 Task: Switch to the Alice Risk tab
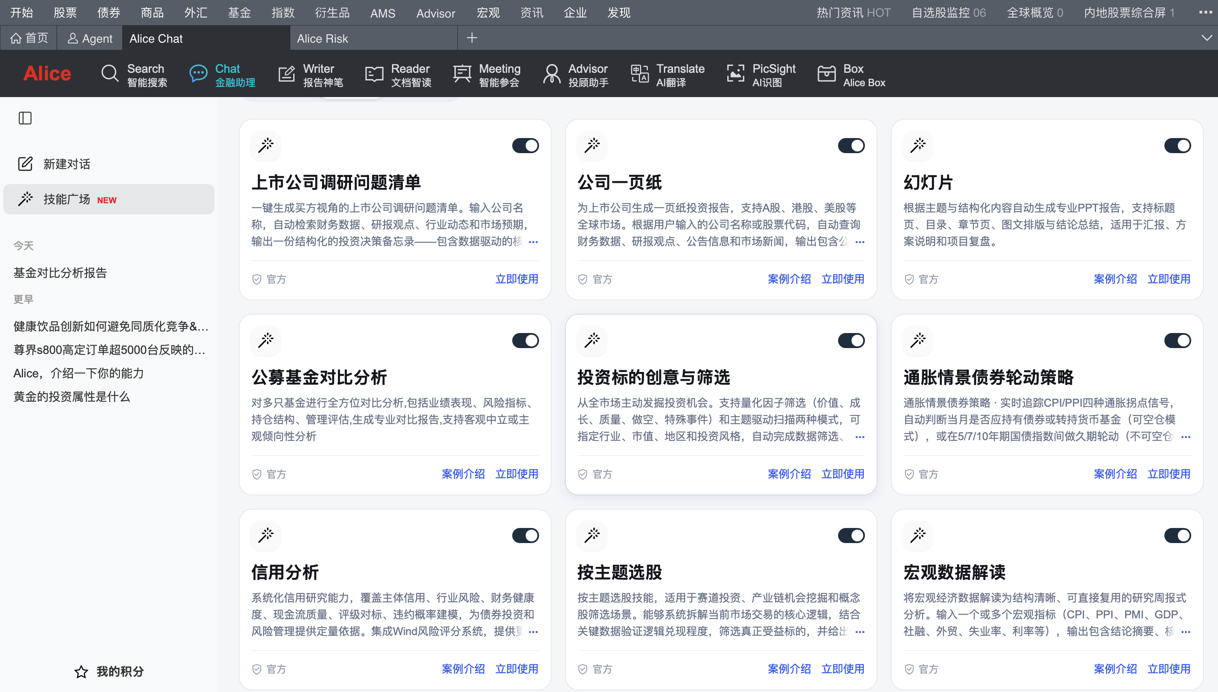323,38
